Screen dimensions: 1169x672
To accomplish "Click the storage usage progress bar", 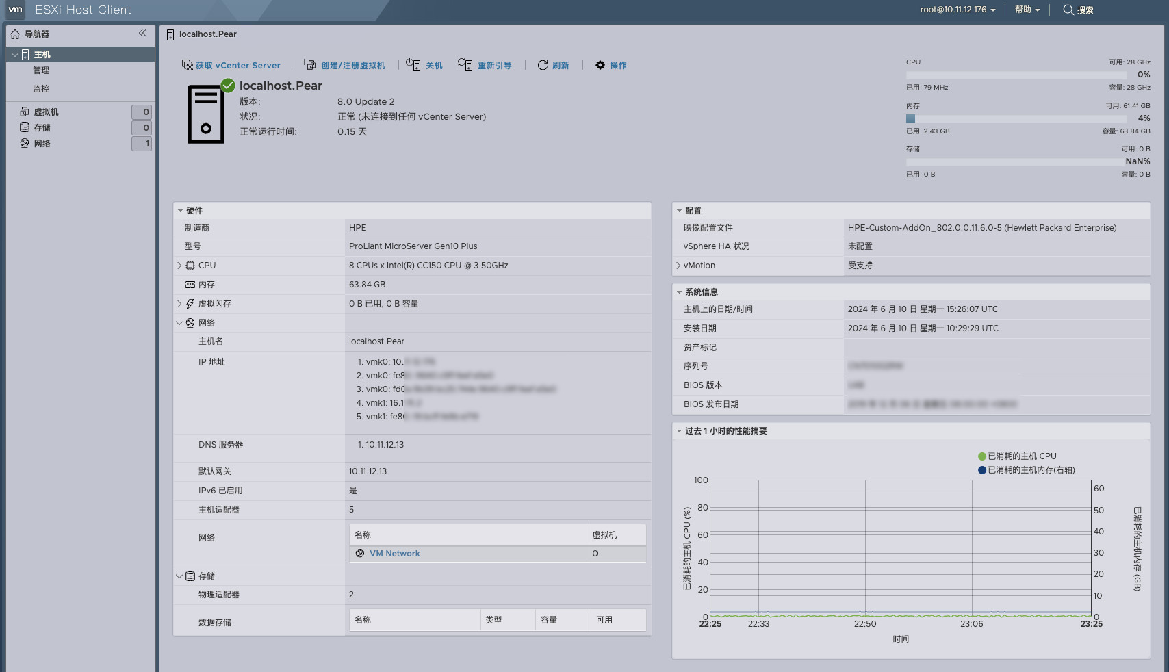I will pos(1016,162).
